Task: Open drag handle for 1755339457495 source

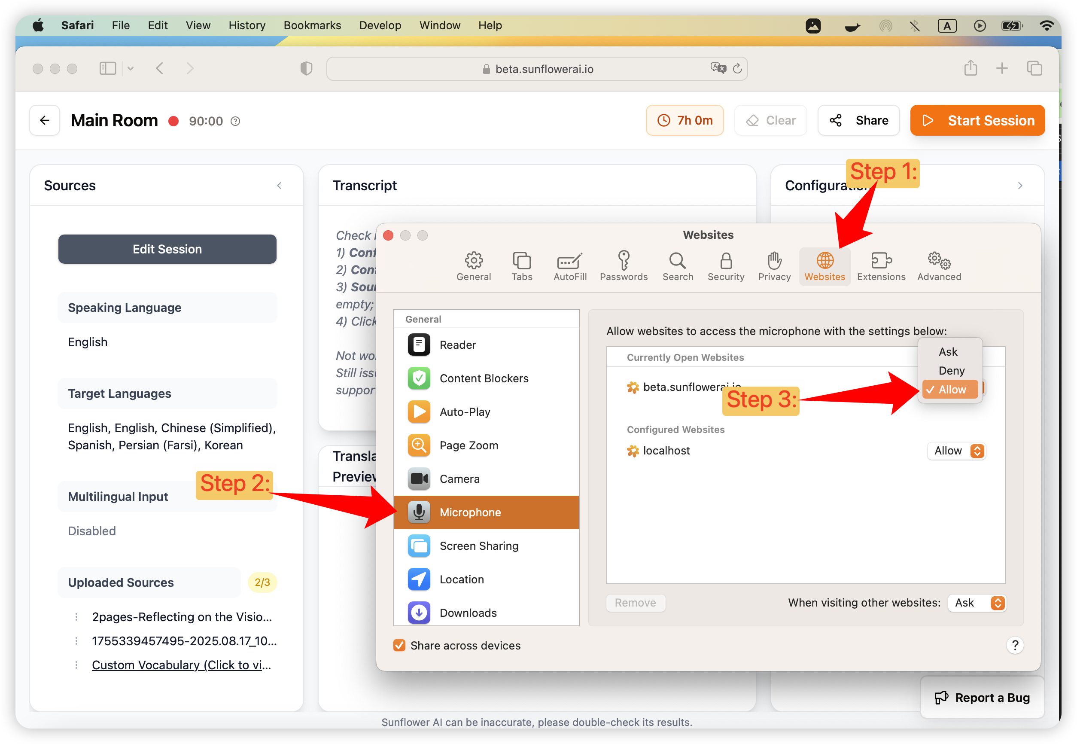Action: pyautogui.click(x=76, y=640)
